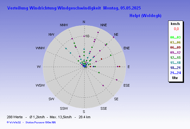
Task: Click the 'E' compass label
Action: click(129, 67)
